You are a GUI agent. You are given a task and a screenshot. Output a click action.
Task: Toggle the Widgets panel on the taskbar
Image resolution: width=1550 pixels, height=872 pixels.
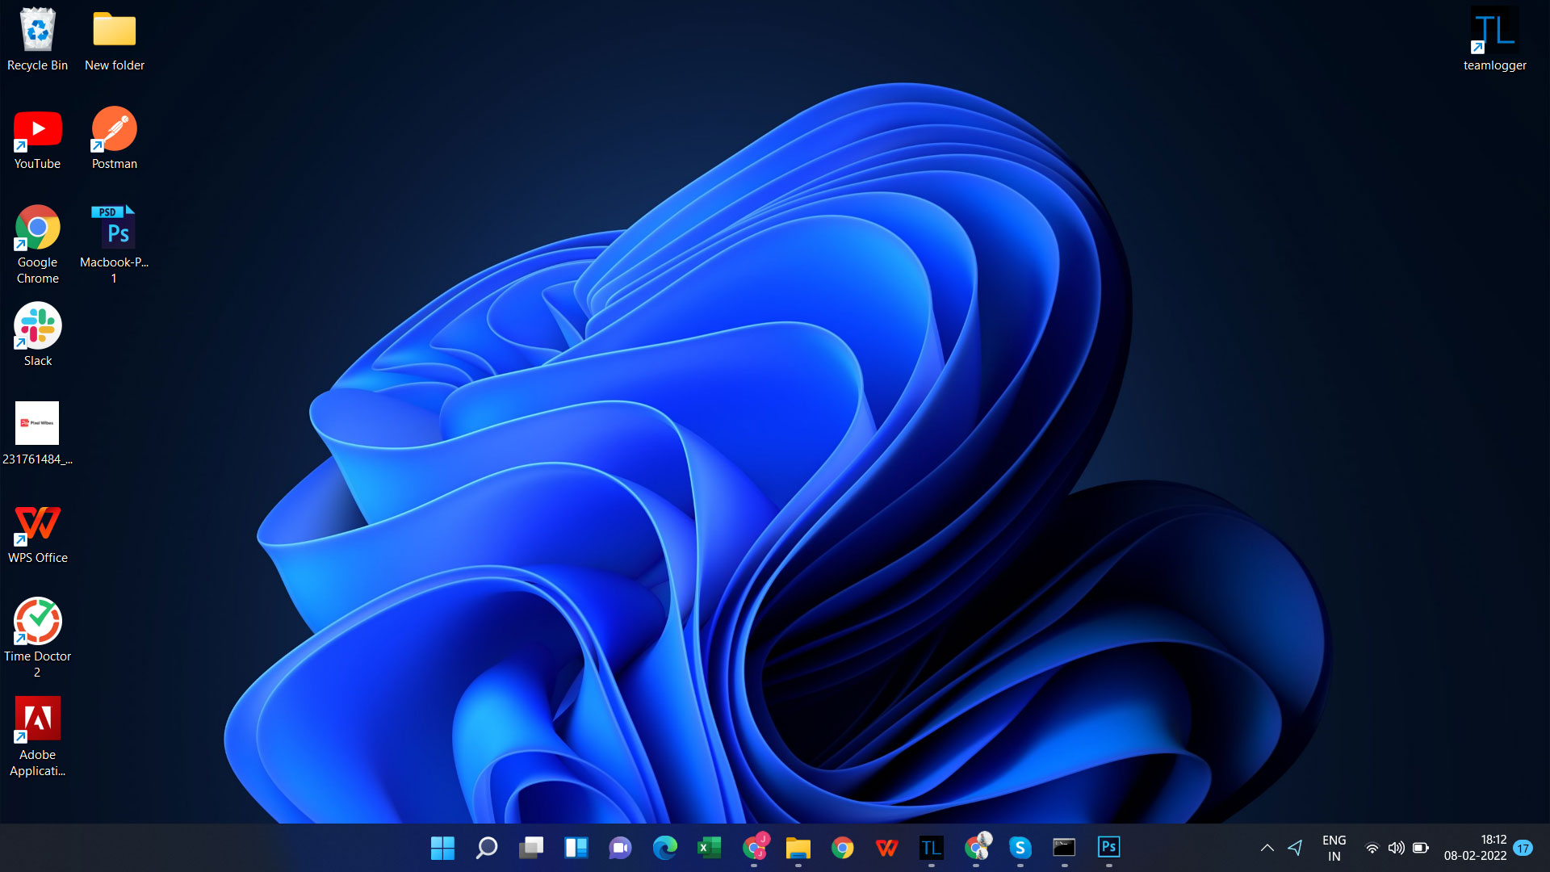(x=576, y=847)
